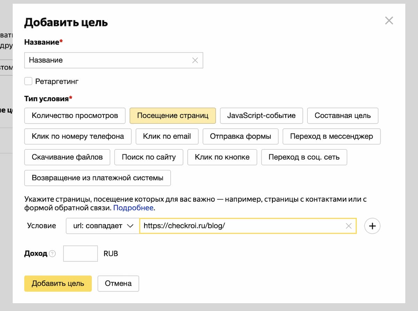Switch to JavaScript-событие condition type
The width and height of the screenshot is (418, 311).
261,115
